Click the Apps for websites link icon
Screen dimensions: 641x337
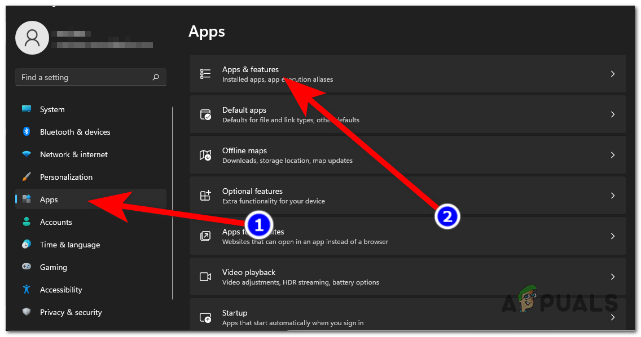205,236
